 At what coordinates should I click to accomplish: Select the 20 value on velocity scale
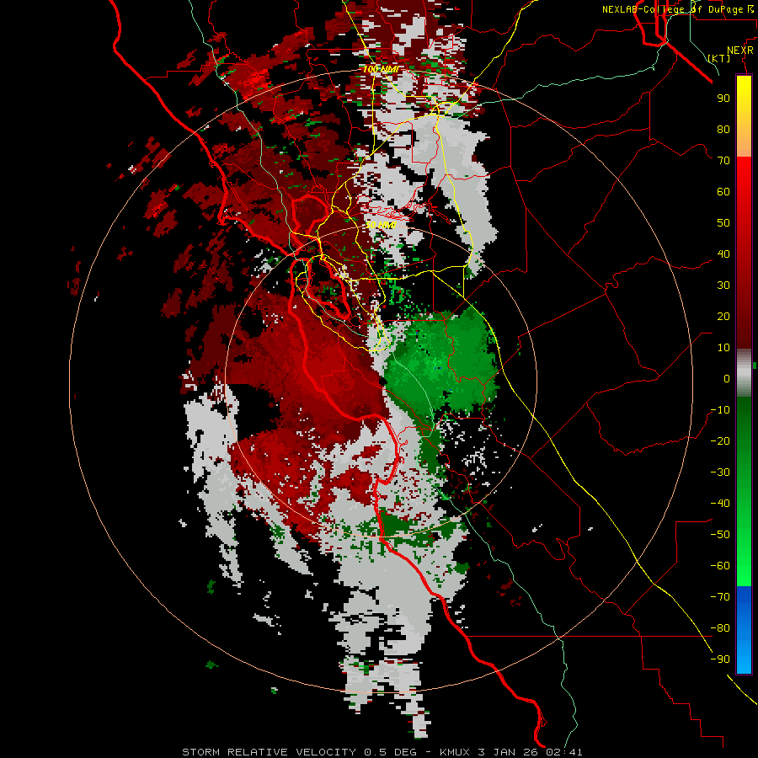coord(723,316)
